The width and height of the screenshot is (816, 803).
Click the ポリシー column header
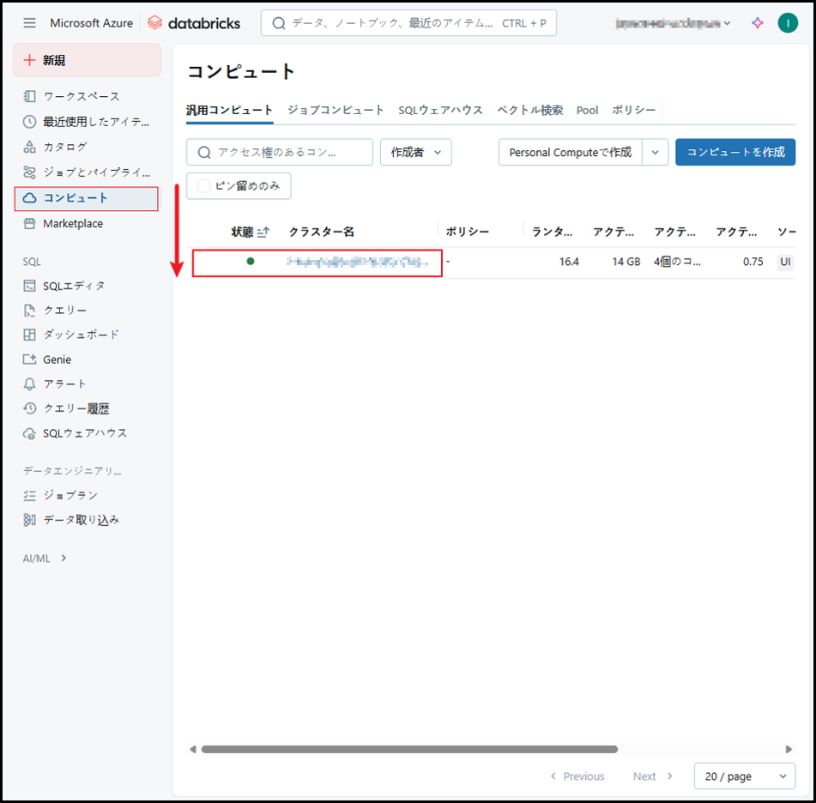468,232
